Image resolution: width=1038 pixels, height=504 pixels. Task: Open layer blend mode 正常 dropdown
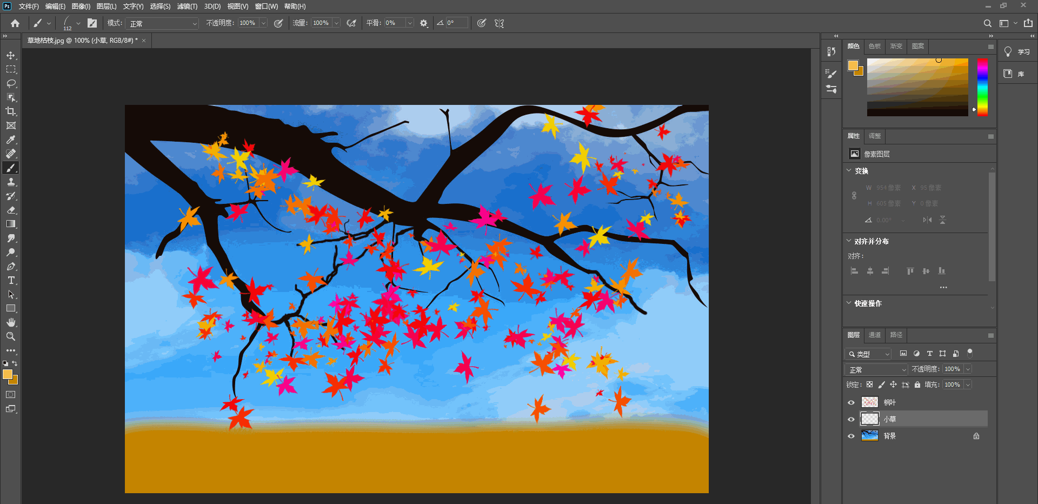pos(876,369)
